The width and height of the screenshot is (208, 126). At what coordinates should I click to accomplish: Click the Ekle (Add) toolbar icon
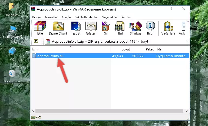point(40,28)
